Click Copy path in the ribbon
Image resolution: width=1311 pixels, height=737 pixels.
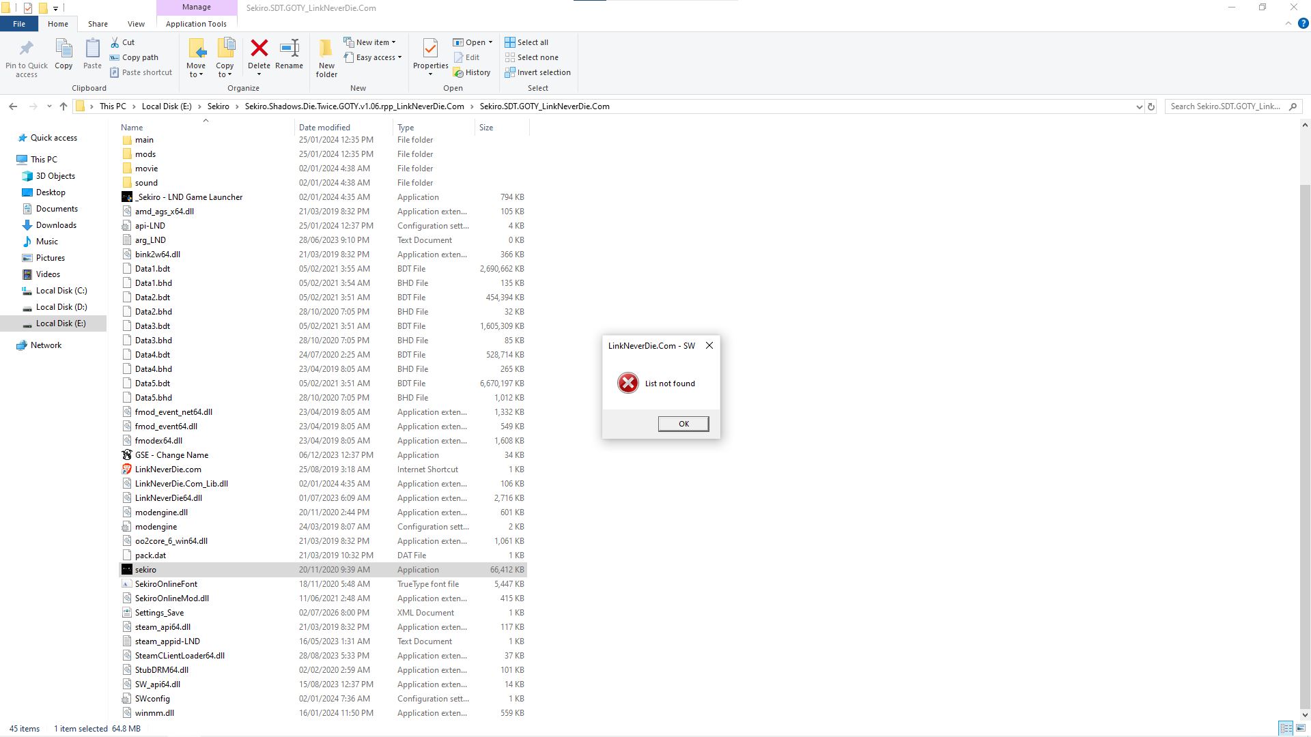[x=134, y=57]
